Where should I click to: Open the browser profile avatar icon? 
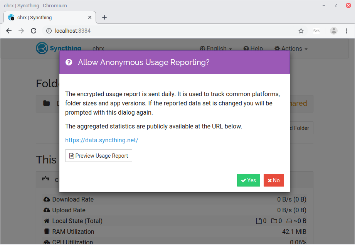[x=334, y=31]
